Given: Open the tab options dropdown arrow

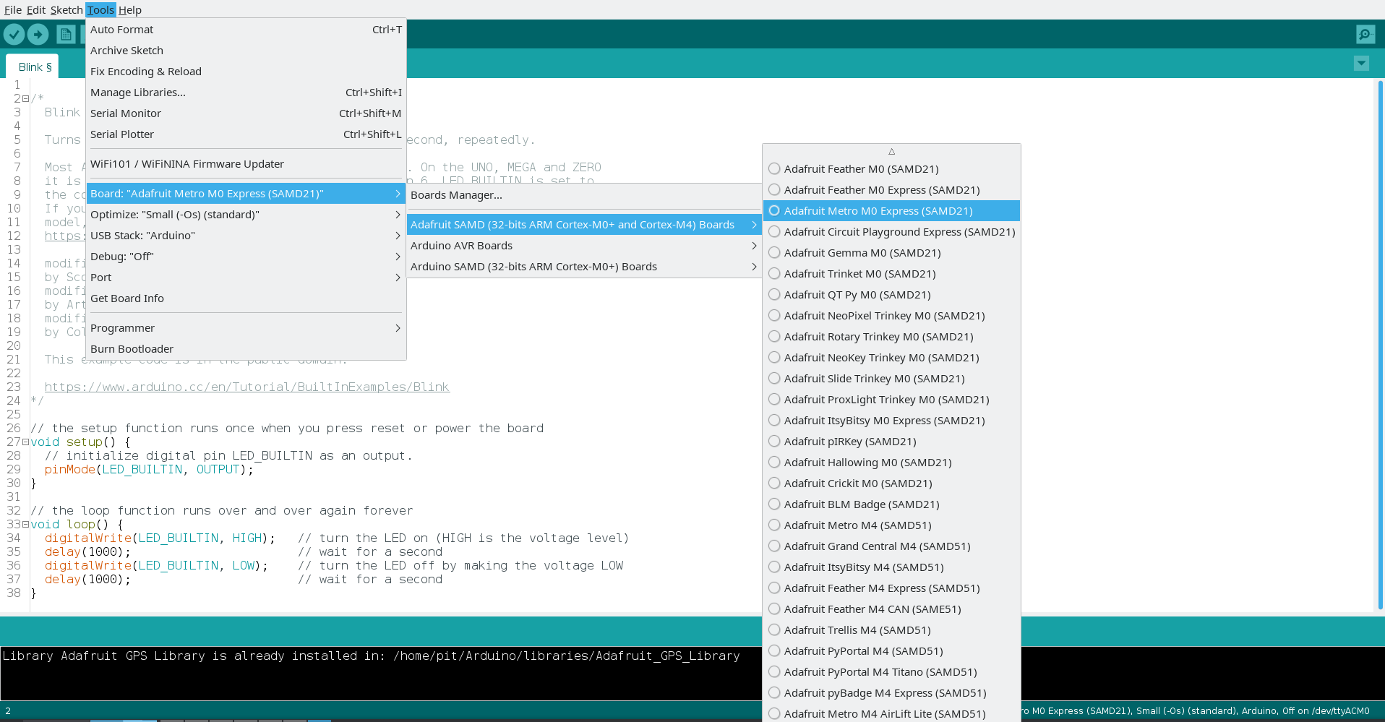Looking at the screenshot, I should [1361, 64].
